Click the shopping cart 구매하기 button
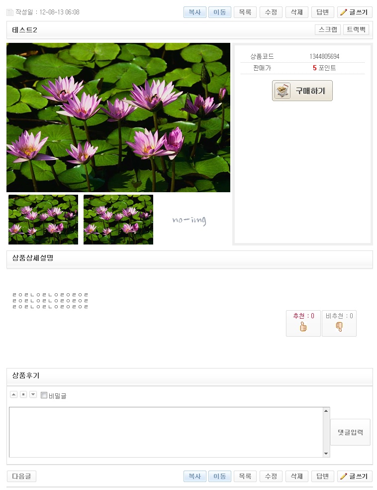This screenshot has width=377, height=490. point(302,91)
